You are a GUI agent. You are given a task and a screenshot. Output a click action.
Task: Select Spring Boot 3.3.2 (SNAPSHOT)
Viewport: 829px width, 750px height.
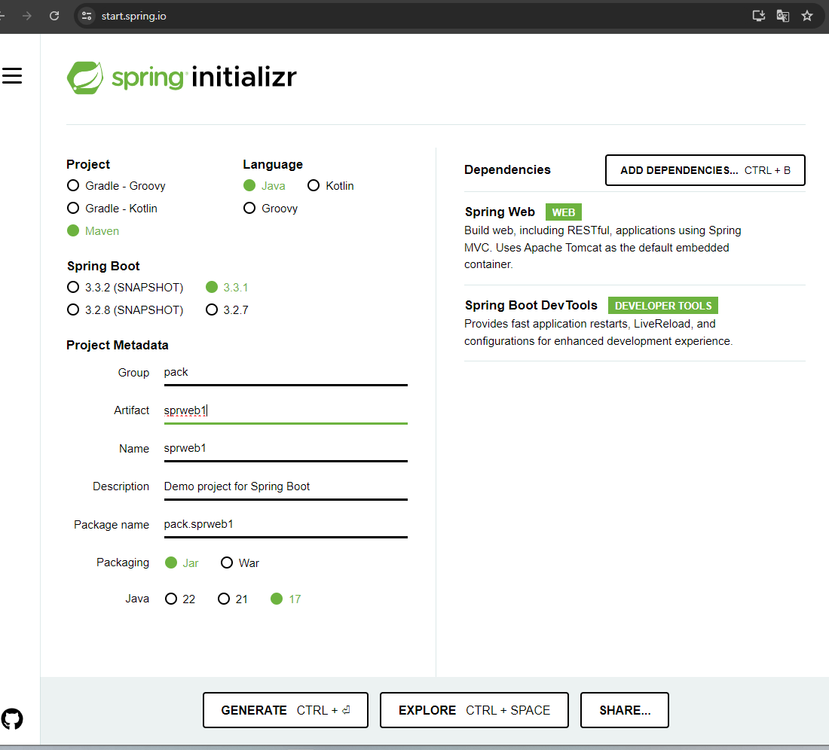125,288
